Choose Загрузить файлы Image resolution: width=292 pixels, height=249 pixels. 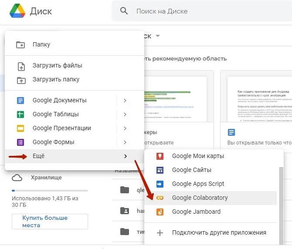click(75, 66)
